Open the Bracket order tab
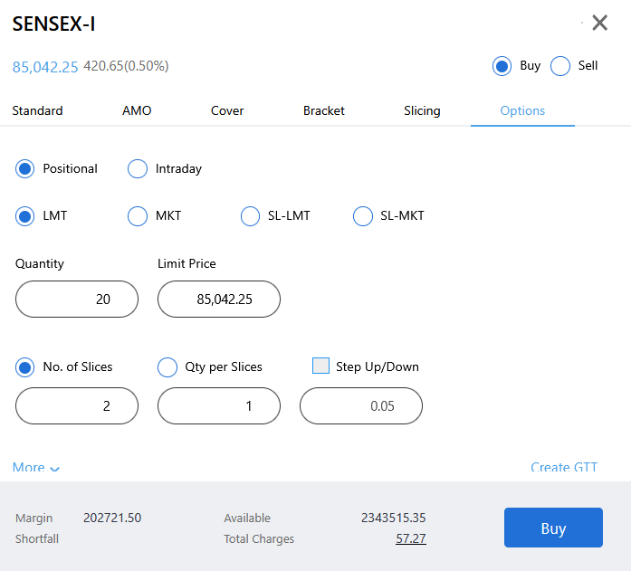 point(324,110)
